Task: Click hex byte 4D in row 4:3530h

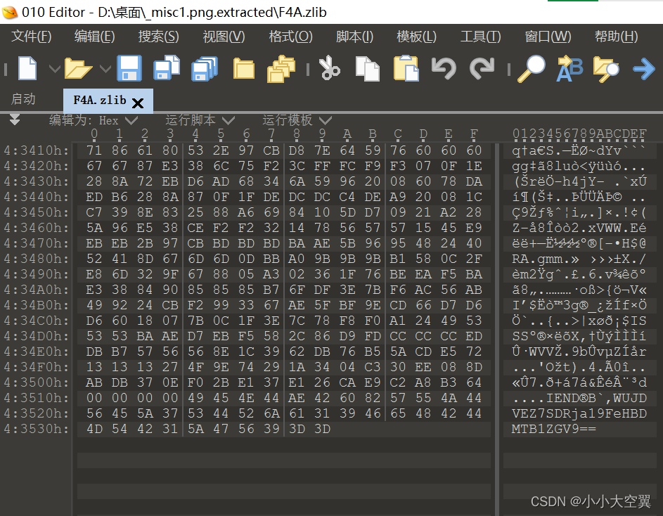Action: point(94,429)
